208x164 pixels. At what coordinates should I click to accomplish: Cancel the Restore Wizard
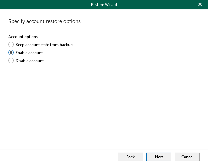(187, 157)
